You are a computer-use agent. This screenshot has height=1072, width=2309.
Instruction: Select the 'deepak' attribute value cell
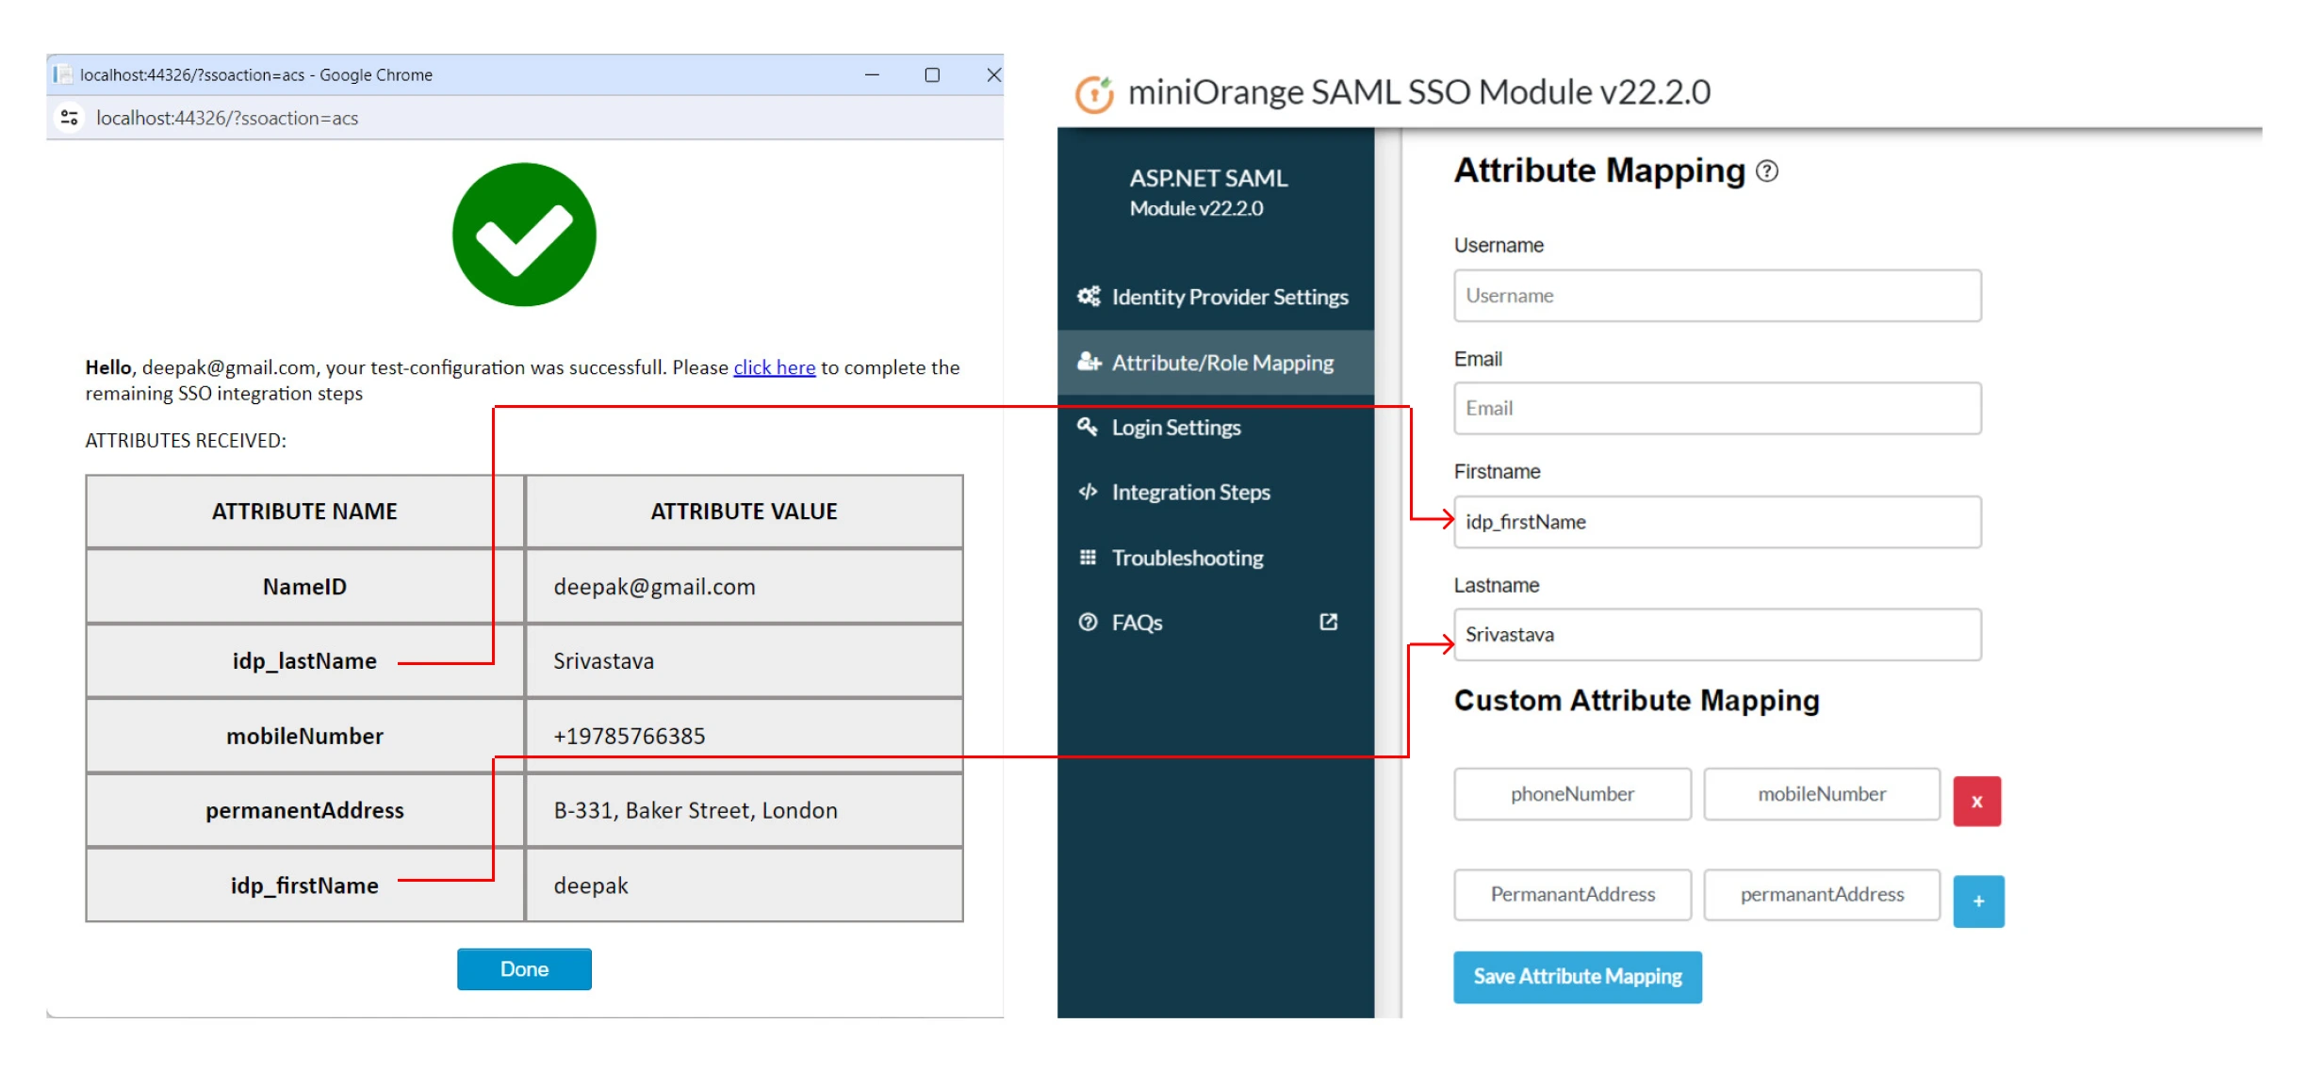coord(744,885)
